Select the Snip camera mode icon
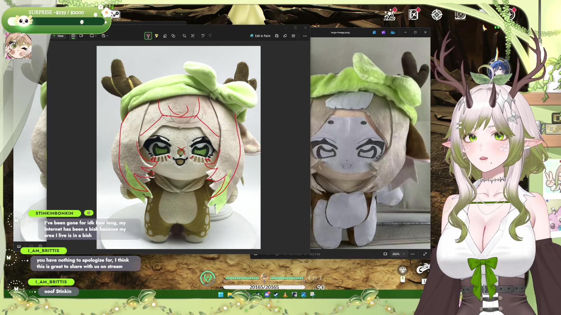561x315 pixels. coord(73,36)
